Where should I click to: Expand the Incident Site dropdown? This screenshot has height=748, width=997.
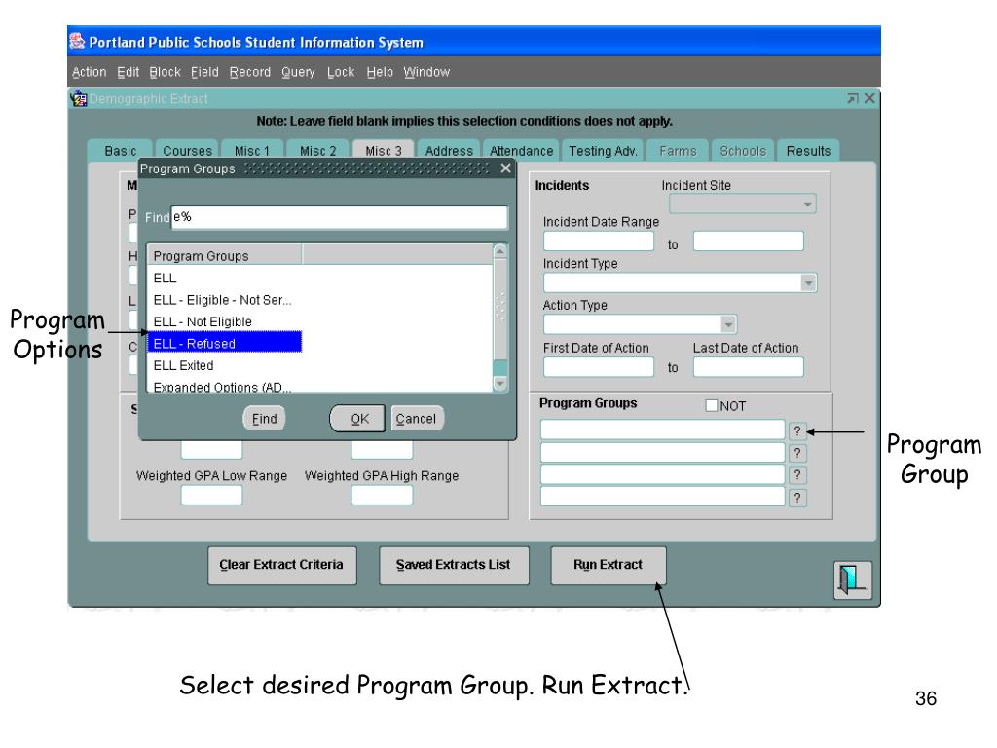click(x=807, y=205)
